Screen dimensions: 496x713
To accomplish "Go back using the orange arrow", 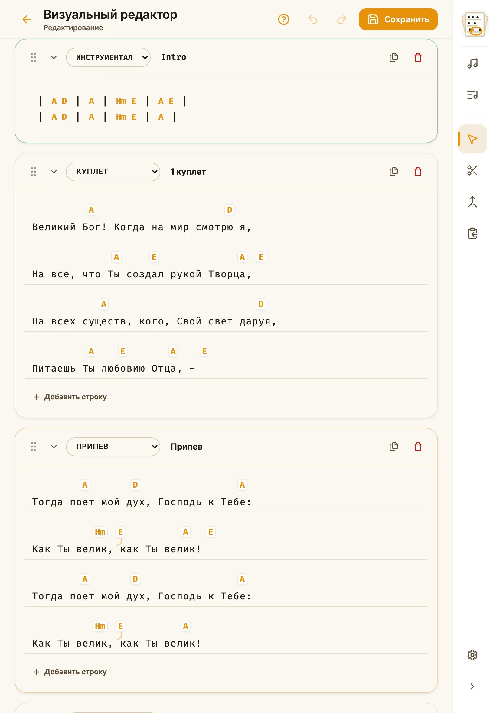I will click(x=27, y=20).
